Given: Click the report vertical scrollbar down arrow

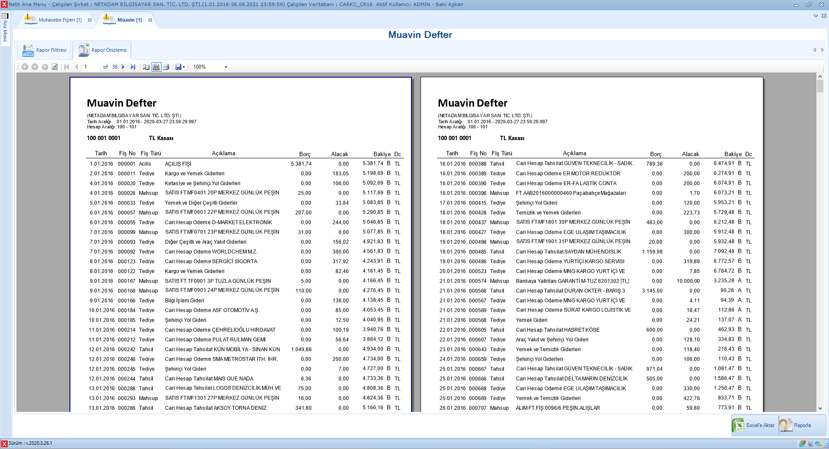Looking at the screenshot, I should coord(820,408).
